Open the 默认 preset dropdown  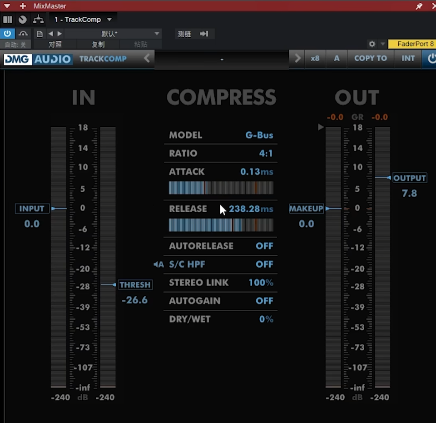pyautogui.click(x=157, y=34)
